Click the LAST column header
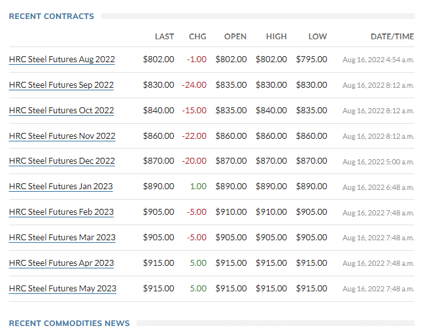 tap(165, 37)
